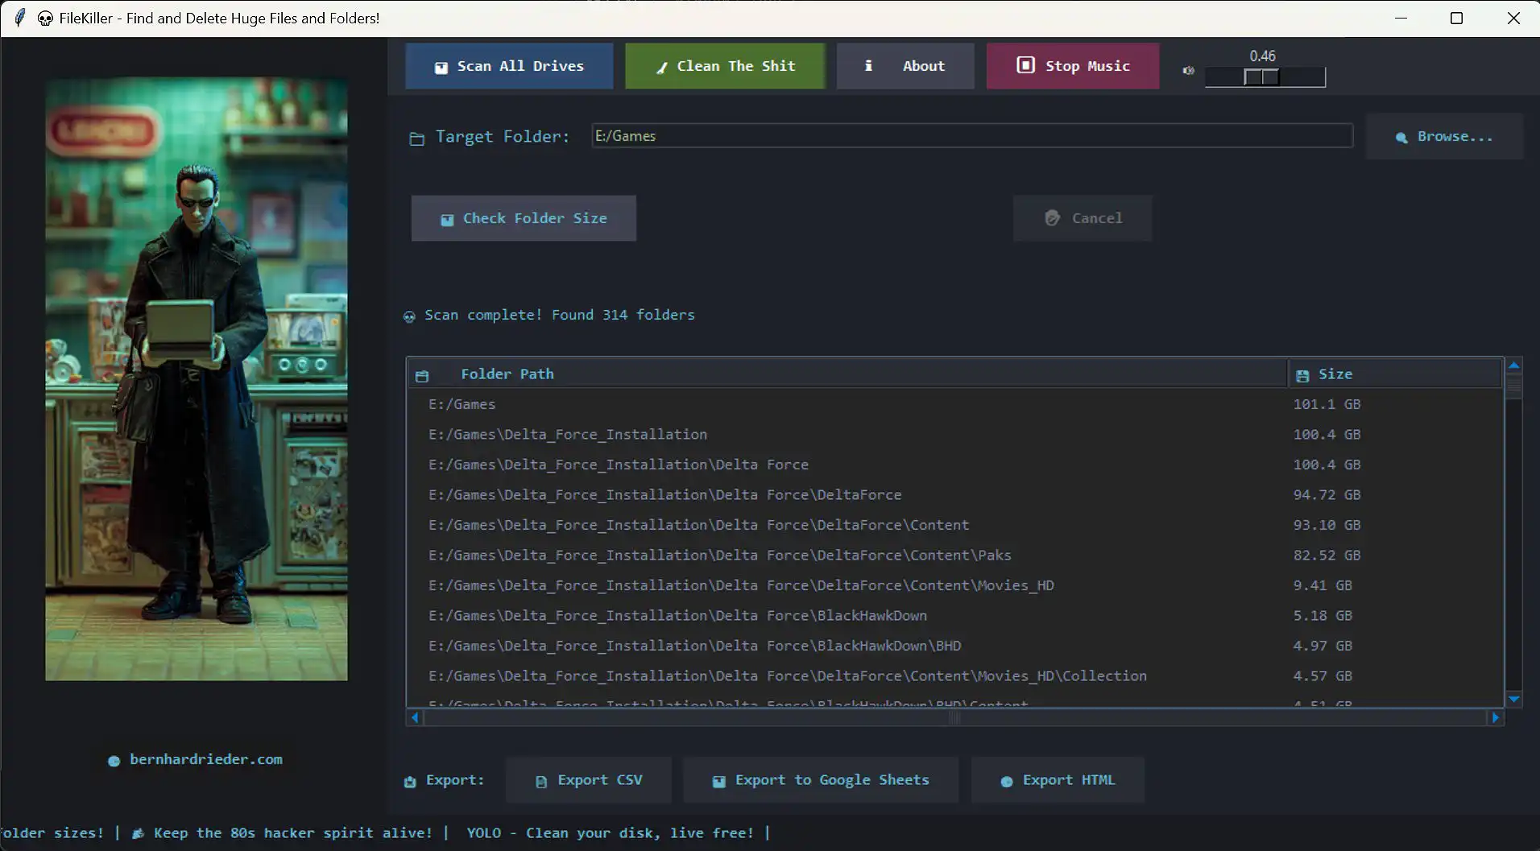Click the folder icon beside Target Folder
This screenshot has height=851, width=1540.
tap(416, 138)
